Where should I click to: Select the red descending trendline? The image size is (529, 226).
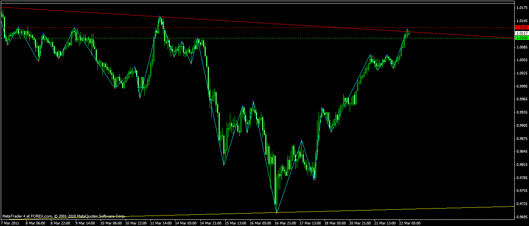272,23
